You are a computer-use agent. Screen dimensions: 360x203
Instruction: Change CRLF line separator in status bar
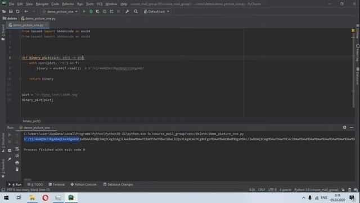pos(262,190)
